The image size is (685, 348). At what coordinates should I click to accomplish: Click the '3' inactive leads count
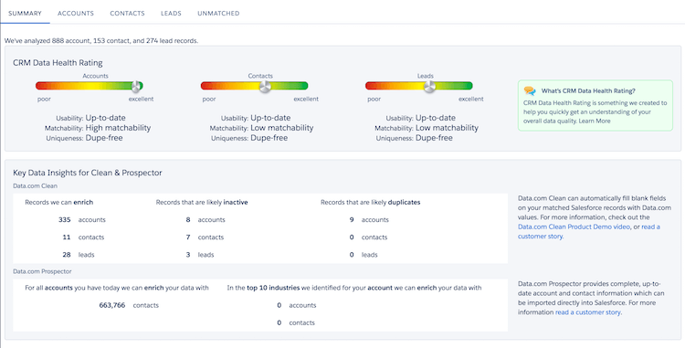188,255
